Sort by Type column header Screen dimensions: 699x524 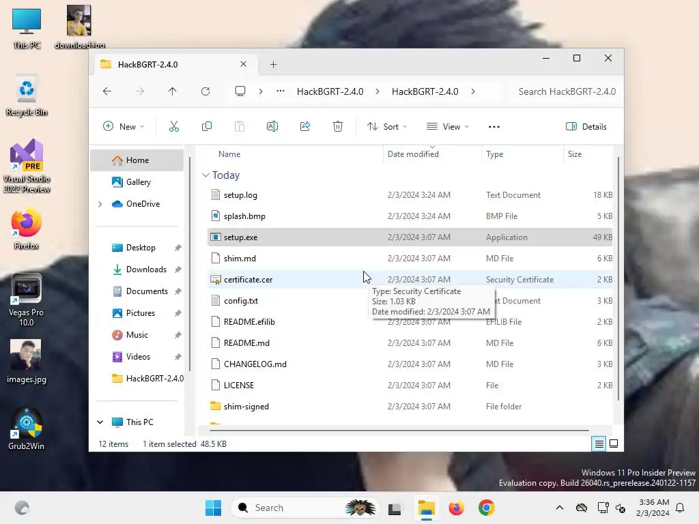click(522, 154)
